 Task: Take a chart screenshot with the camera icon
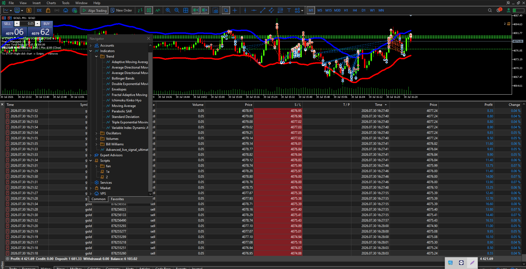click(x=215, y=10)
